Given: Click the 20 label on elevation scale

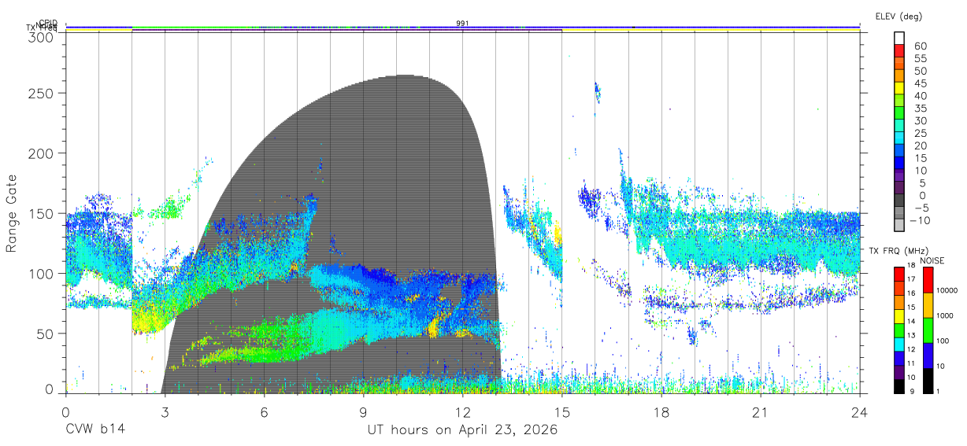Looking at the screenshot, I should pos(920,146).
